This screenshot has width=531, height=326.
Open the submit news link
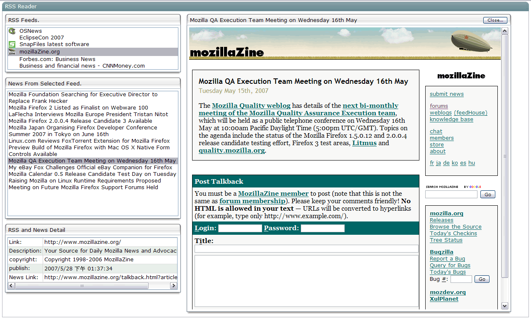coord(447,94)
